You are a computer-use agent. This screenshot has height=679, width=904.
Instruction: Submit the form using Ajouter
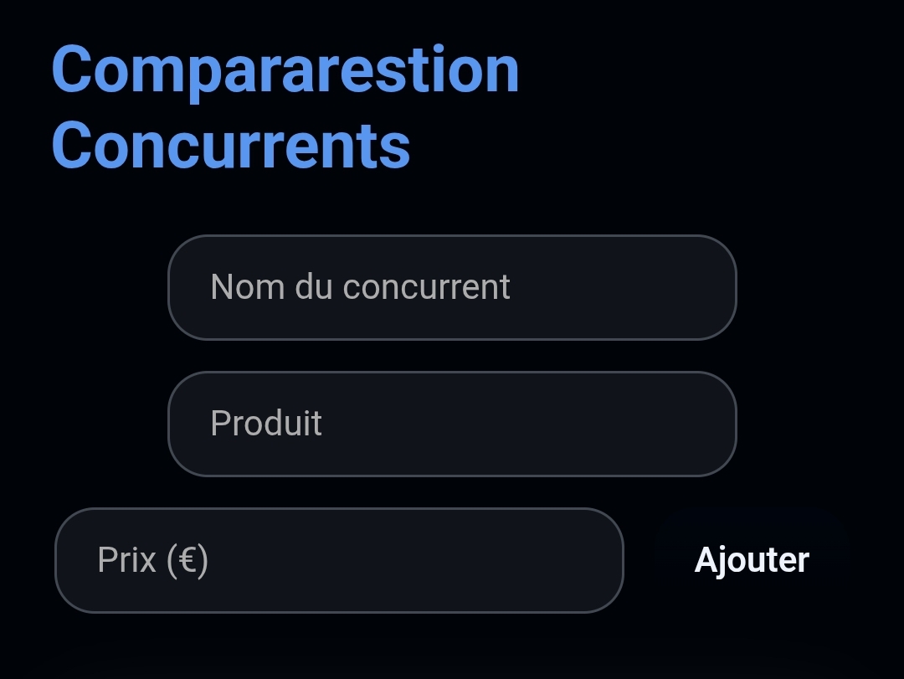pos(752,560)
